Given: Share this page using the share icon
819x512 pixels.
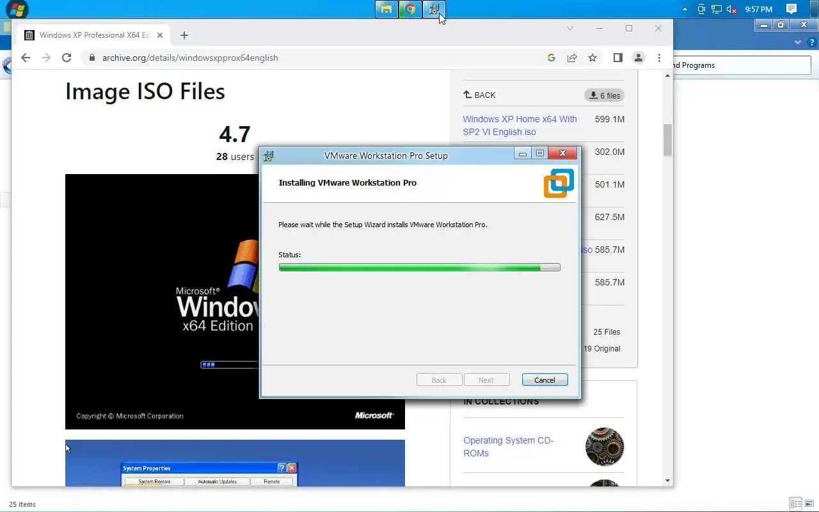Looking at the screenshot, I should coord(571,58).
